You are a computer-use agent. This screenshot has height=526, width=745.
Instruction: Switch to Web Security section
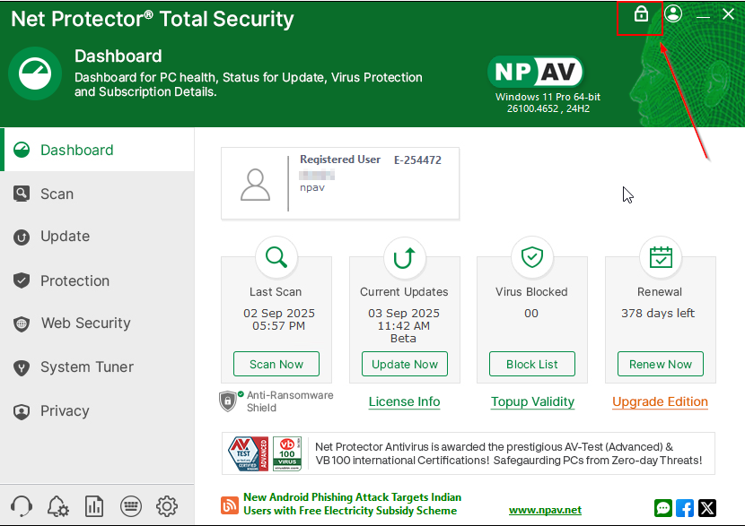point(85,323)
